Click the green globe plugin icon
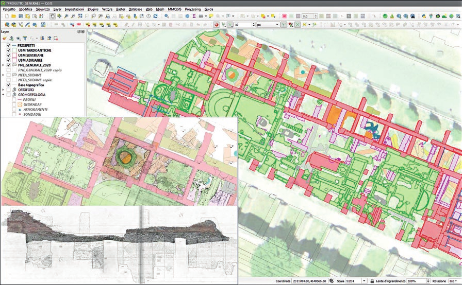Image resolution: width=462 pixels, height=285 pixels. (385, 16)
